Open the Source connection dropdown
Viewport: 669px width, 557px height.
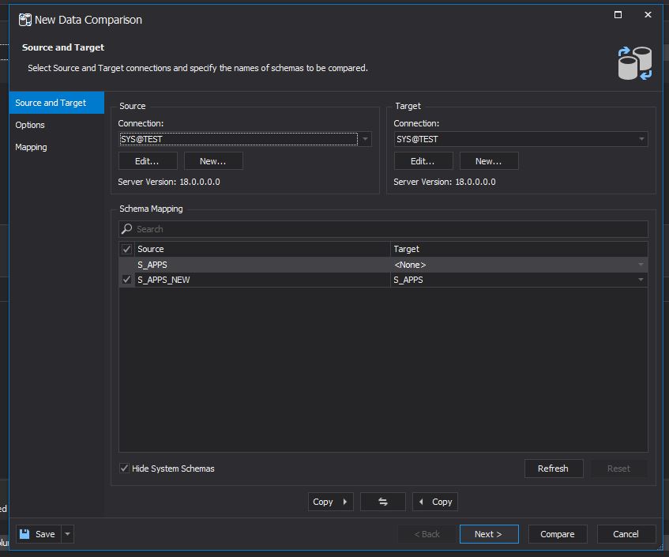coord(364,139)
